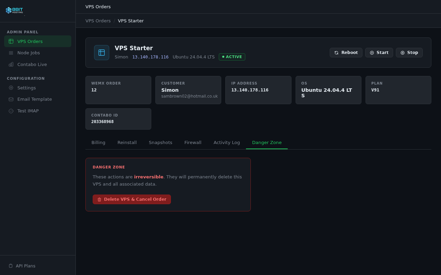
Task: Open Email Template page
Action: tap(38, 99)
